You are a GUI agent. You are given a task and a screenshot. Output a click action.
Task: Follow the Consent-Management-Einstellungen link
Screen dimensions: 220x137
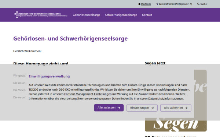click(88, 94)
